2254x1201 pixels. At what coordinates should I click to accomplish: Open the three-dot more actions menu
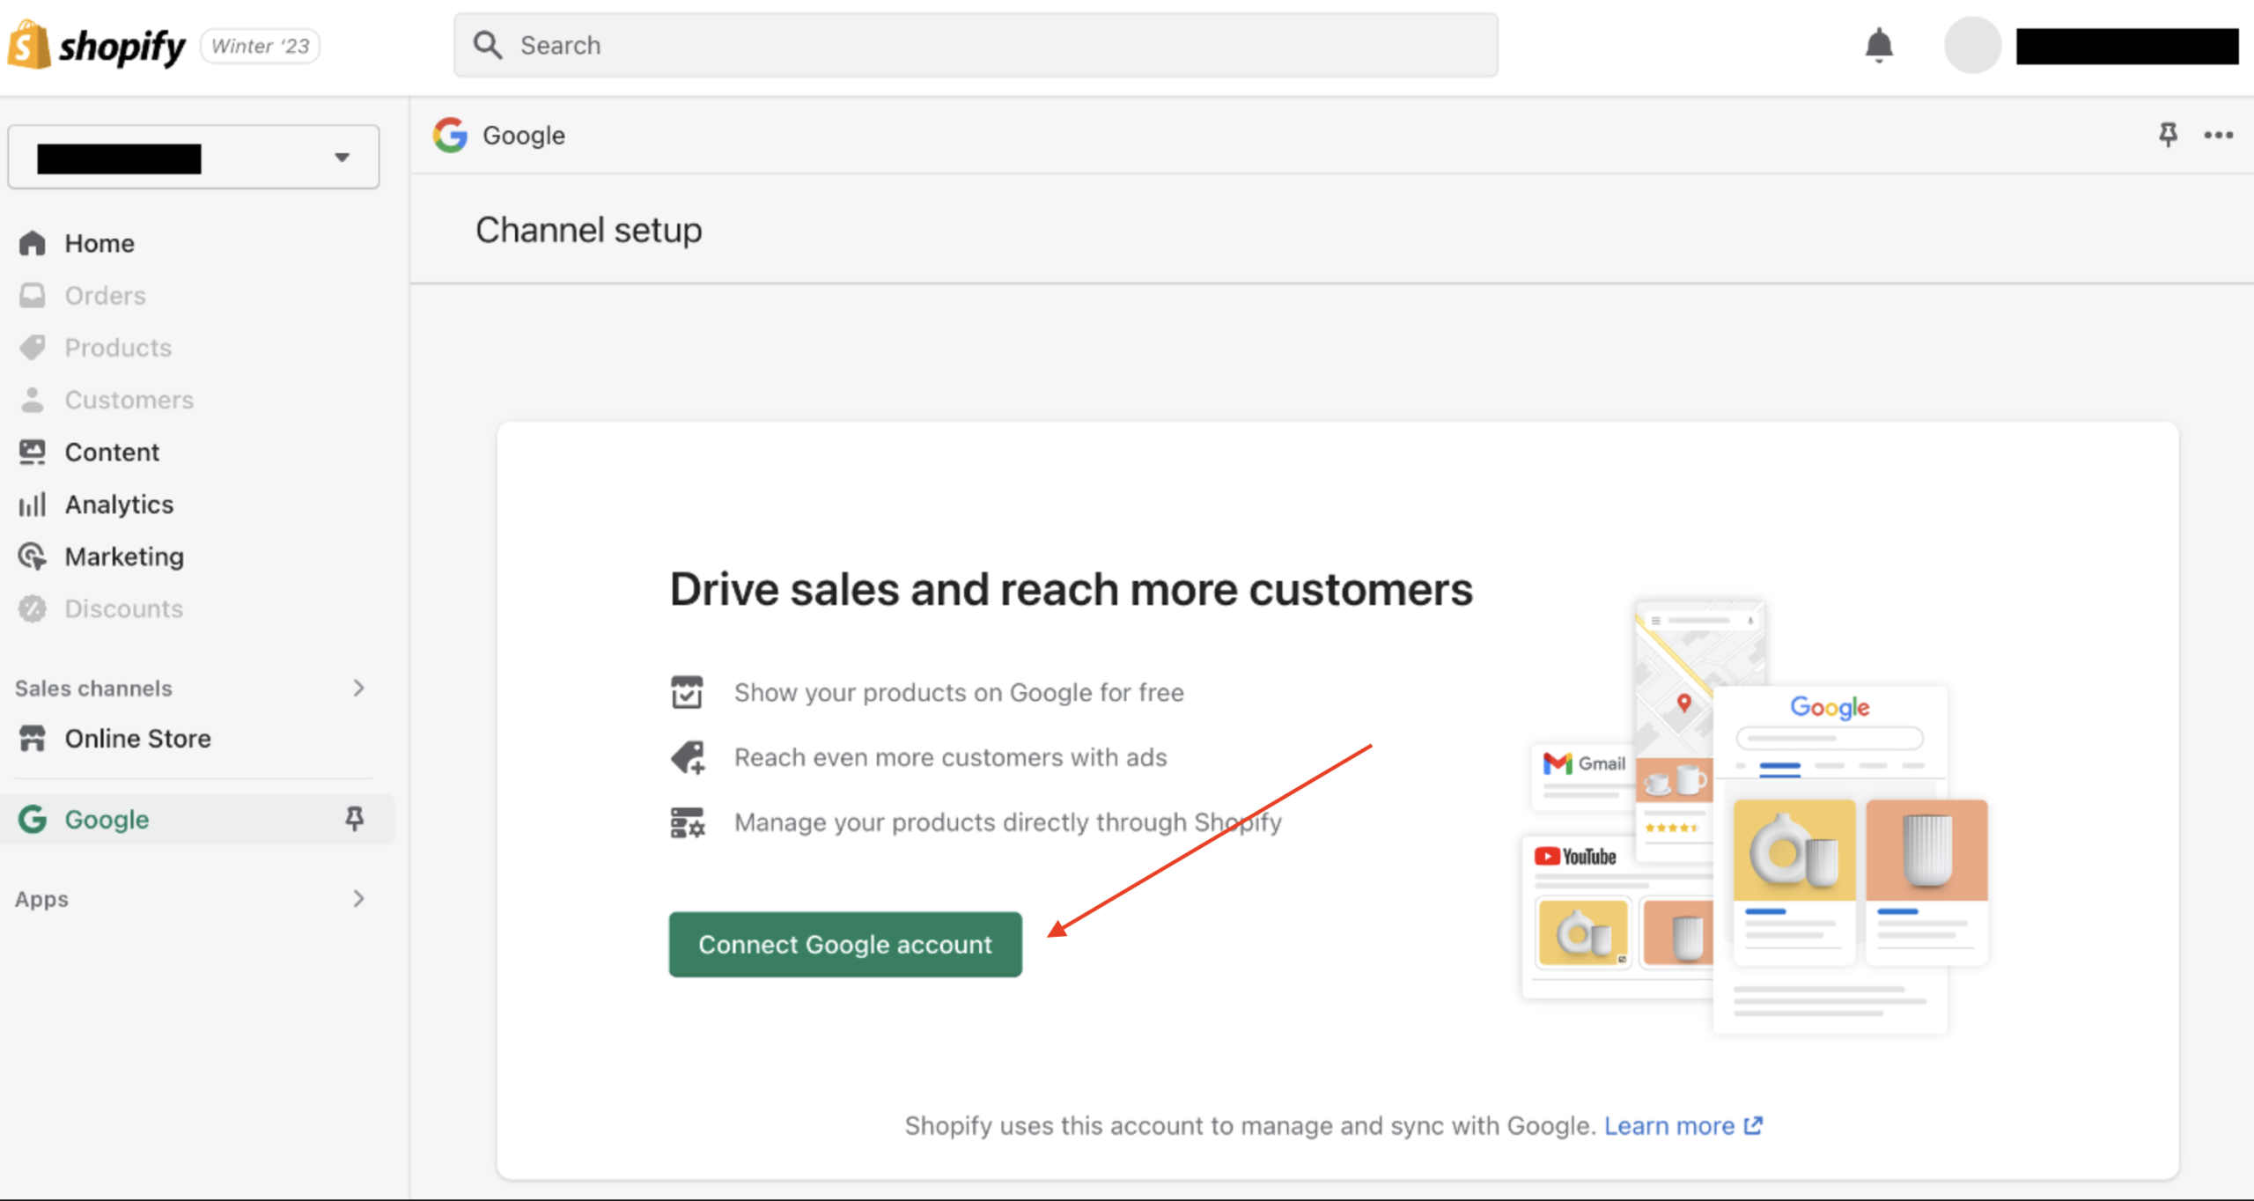2219,135
